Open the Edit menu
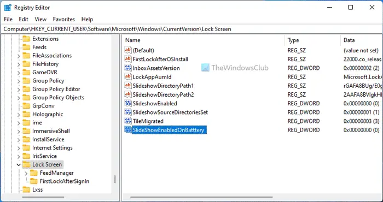The height and width of the screenshot is (202, 383). click(24, 19)
